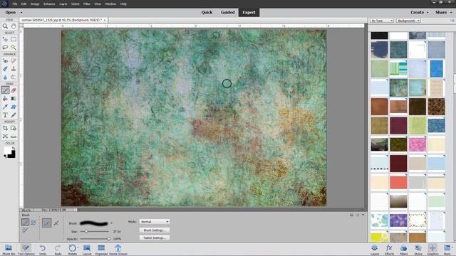Switch to Brush mode in tool options
The width and height of the screenshot is (456, 256).
point(26,223)
